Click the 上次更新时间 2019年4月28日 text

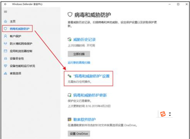tap(89, 106)
